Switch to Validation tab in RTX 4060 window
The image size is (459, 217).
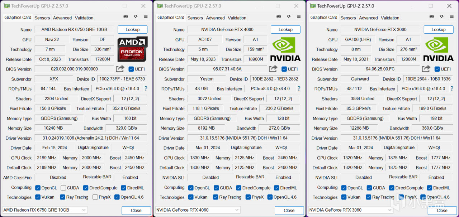click(237, 18)
